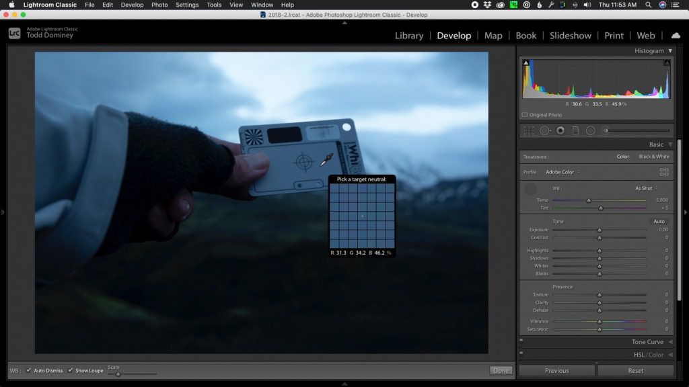Image resolution: width=689 pixels, height=387 pixels.
Task: Open the Adobe Color profile dropdown
Action: click(x=562, y=171)
